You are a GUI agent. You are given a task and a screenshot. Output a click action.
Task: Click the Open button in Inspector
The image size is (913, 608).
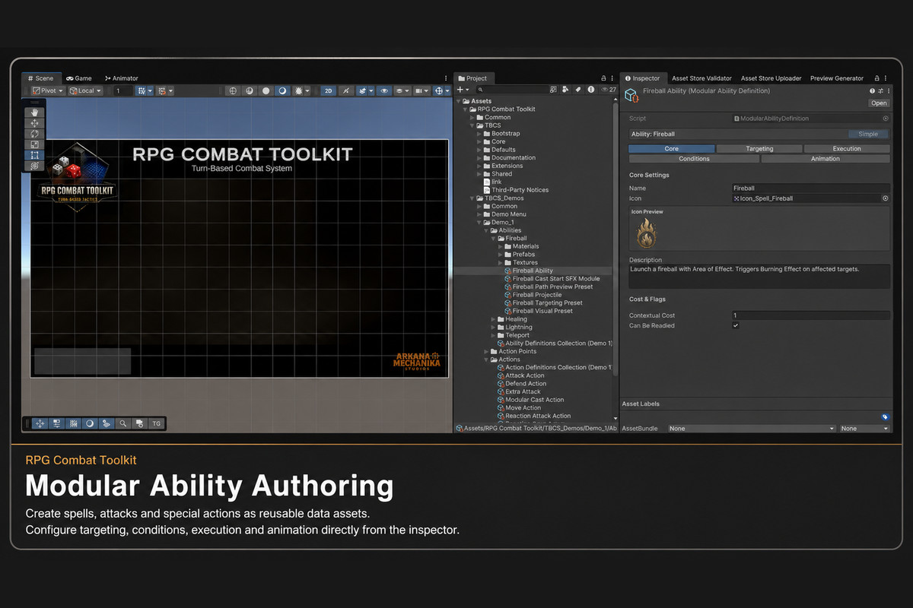[879, 103]
